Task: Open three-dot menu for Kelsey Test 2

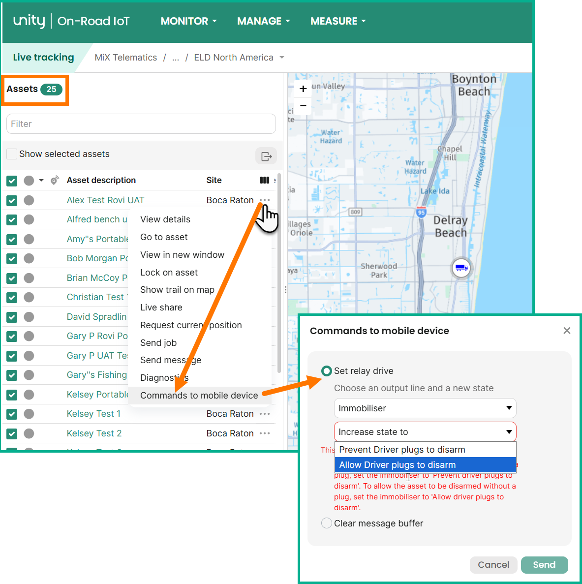Action: tap(265, 433)
